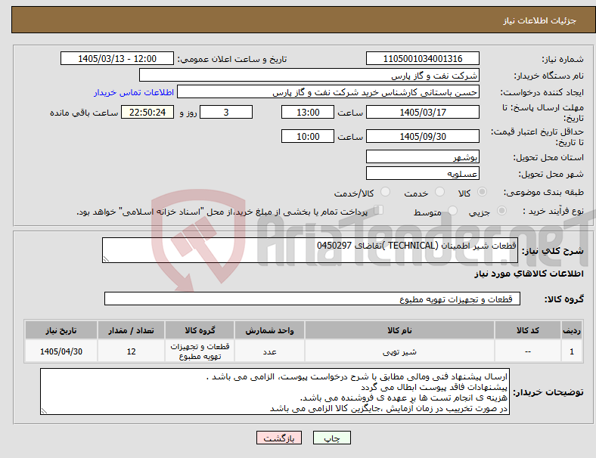Click the کد کالا column header
This screenshot has width=596, height=458.
(x=528, y=330)
